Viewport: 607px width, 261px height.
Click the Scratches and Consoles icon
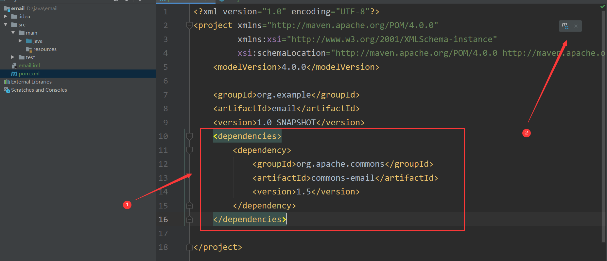[x=7, y=90]
